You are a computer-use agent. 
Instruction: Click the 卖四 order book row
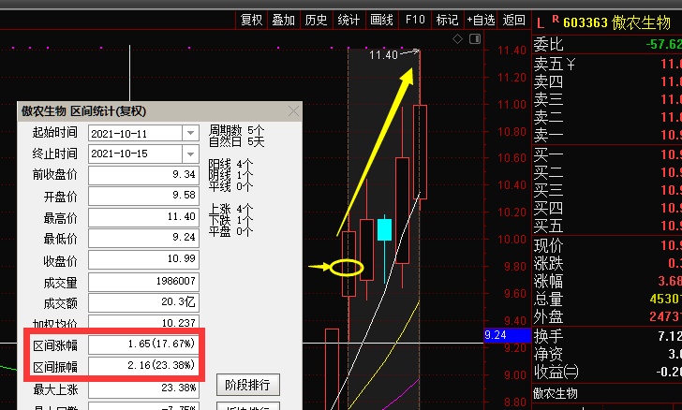click(x=607, y=81)
